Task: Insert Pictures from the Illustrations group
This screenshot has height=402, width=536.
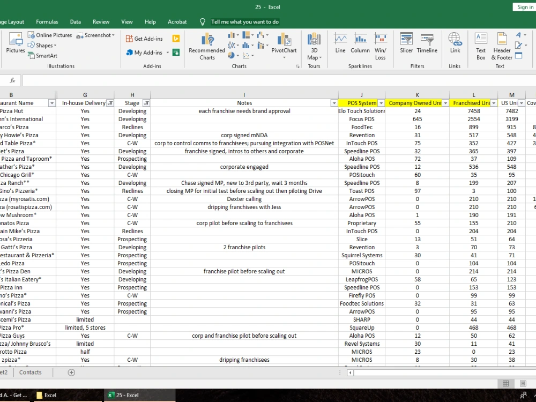Action: point(16,43)
